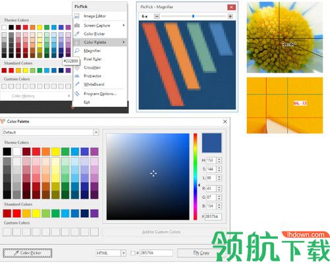The width and height of the screenshot is (330, 266).
Task: Select white theme color in Color Palette dialog
Action: tap(16, 152)
